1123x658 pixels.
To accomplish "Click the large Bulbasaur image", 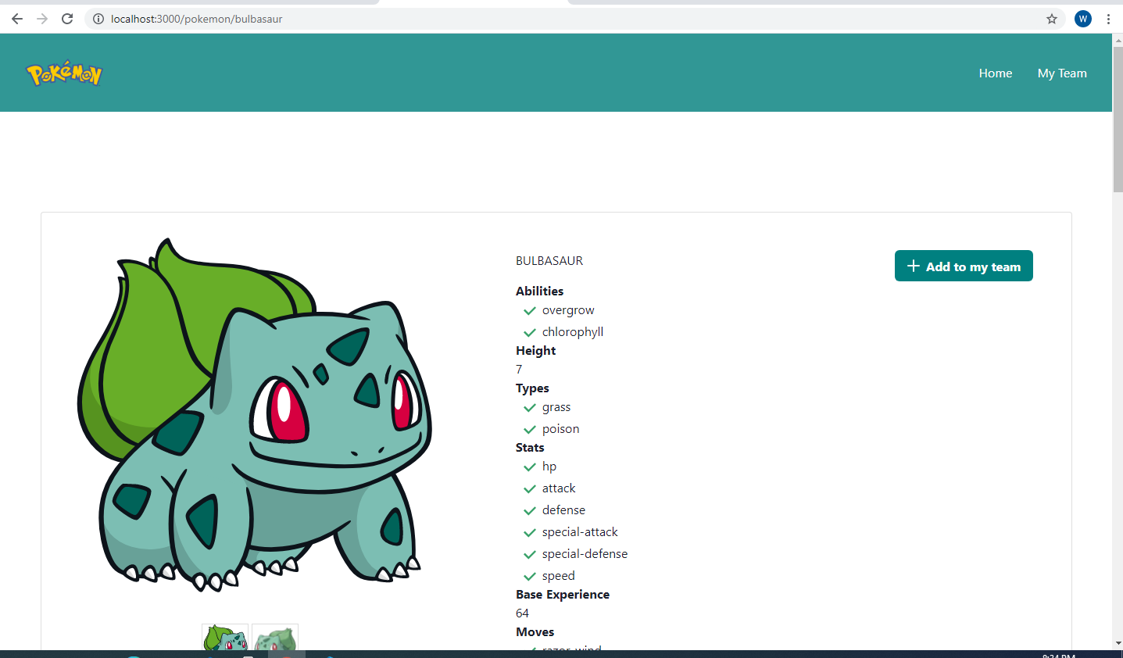I will point(255,414).
